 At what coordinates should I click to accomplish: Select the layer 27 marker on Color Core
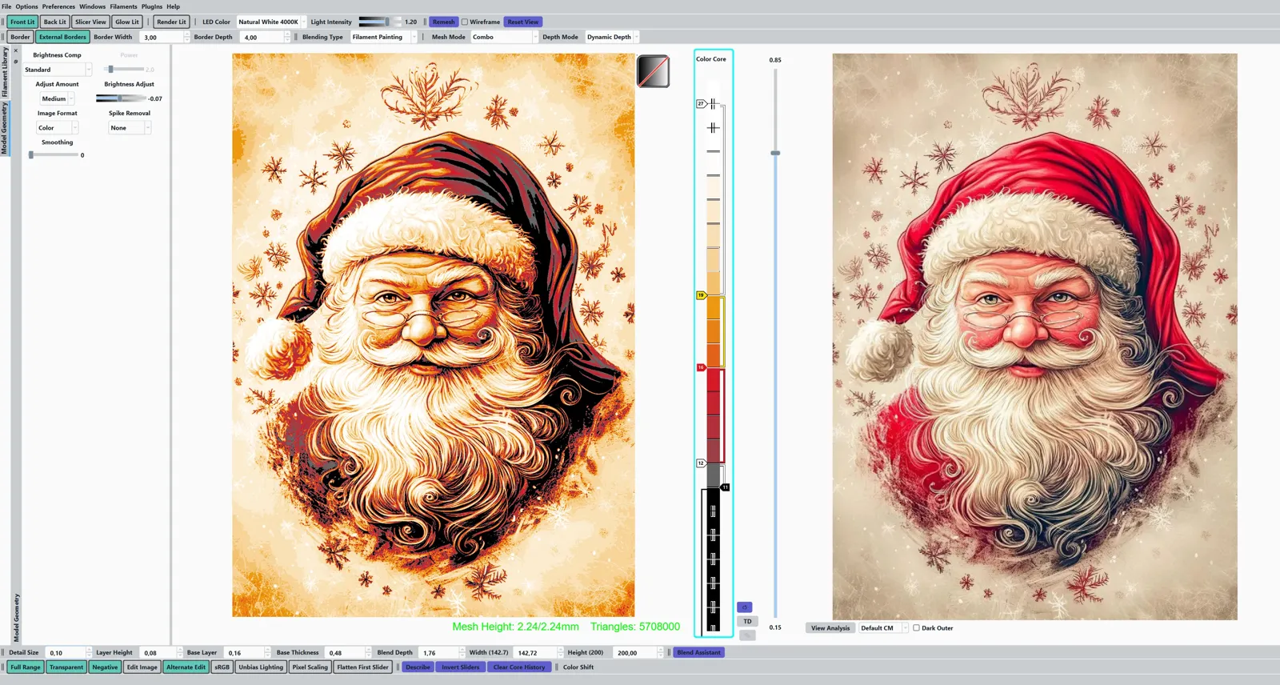pos(701,103)
